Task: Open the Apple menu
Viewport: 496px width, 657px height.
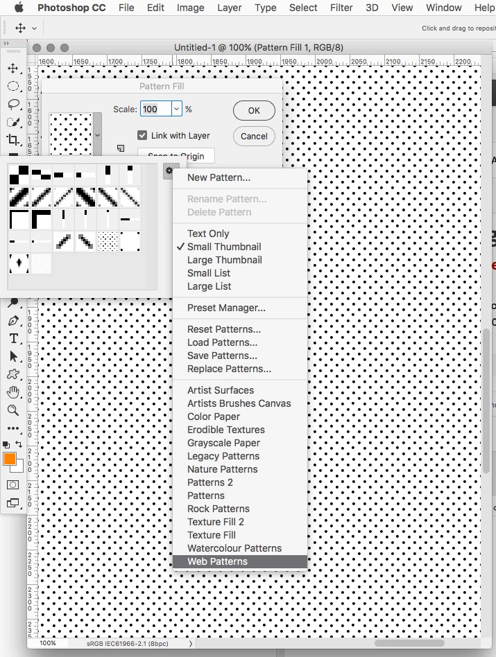Action: [19, 8]
